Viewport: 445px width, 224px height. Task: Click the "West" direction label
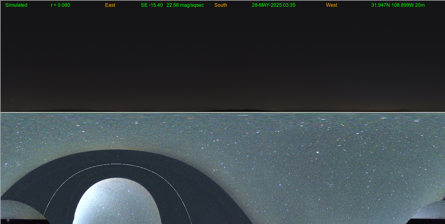coord(332,5)
